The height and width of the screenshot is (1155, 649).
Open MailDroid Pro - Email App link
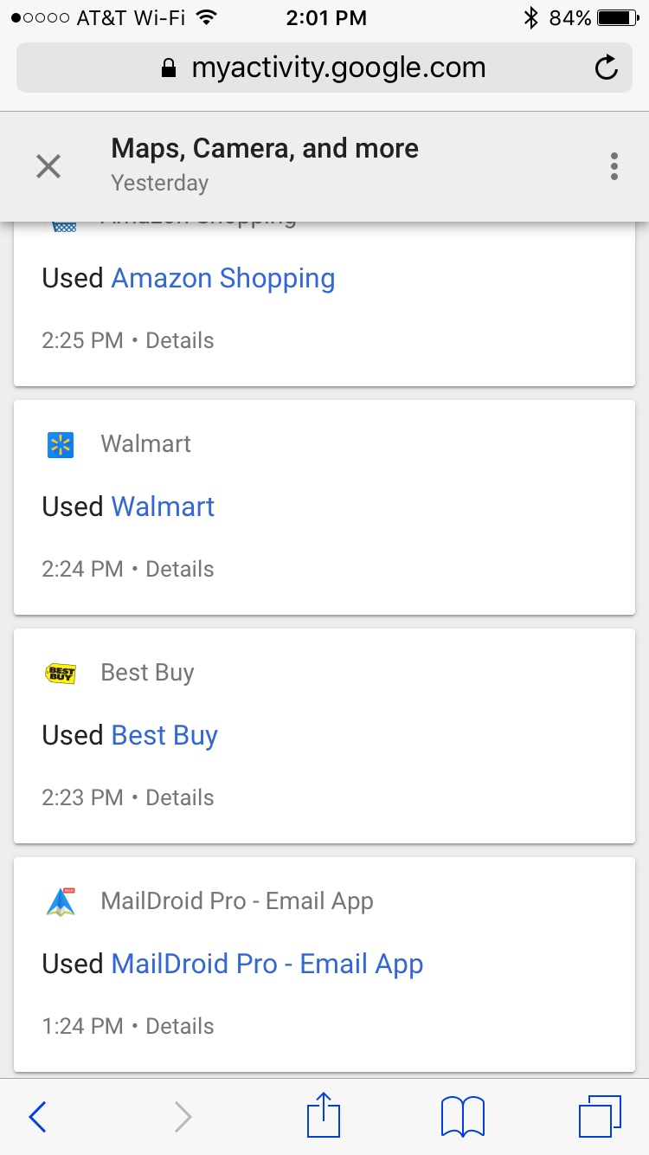[x=267, y=965]
